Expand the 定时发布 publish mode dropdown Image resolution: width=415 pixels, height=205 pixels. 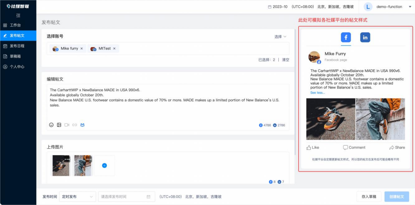[x=77, y=196]
